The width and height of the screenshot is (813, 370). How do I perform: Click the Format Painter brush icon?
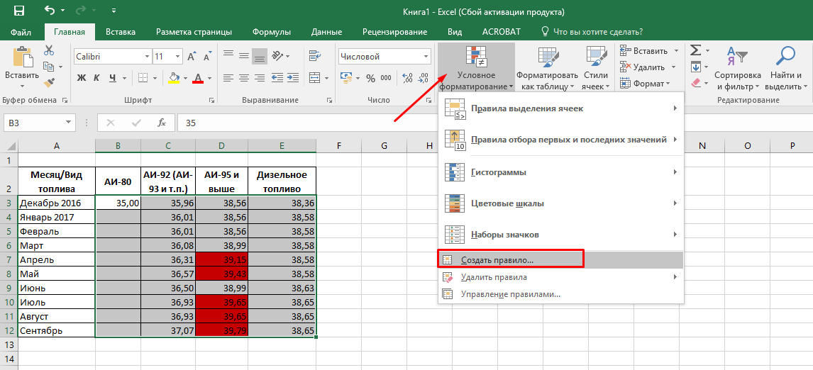tap(49, 82)
